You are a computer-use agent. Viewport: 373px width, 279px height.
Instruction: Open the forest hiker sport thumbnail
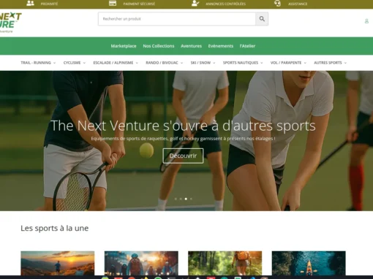coord(225,264)
